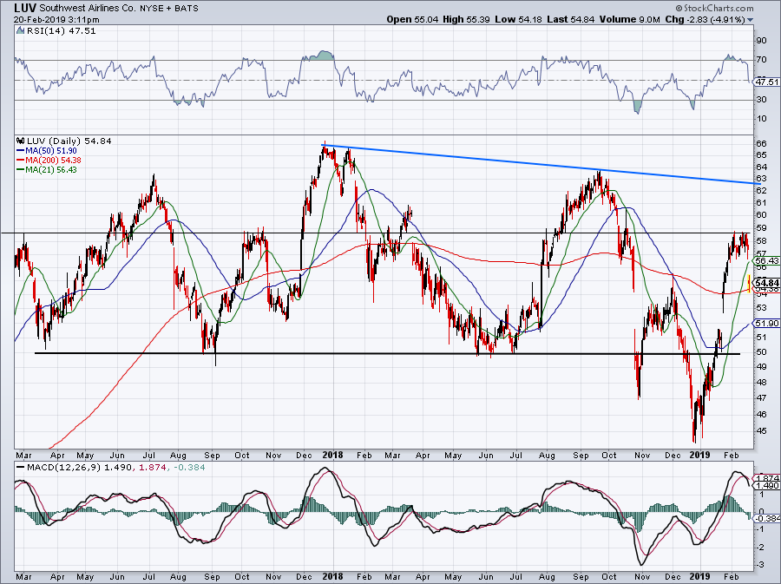Select the RSI(14) 47.51 indicator label

(61, 31)
